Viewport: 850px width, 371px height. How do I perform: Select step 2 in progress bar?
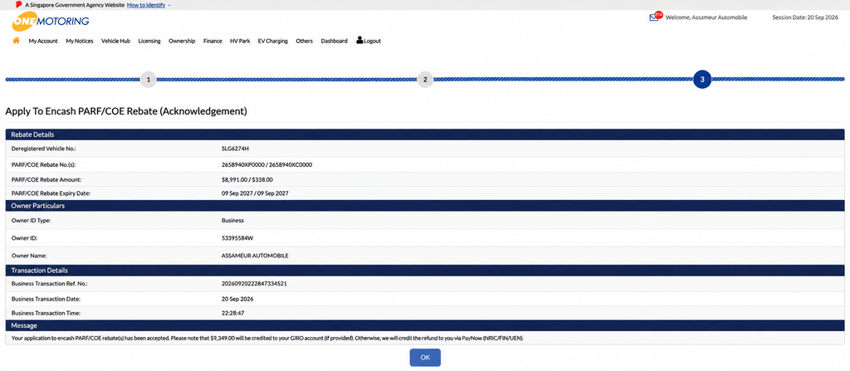425,80
